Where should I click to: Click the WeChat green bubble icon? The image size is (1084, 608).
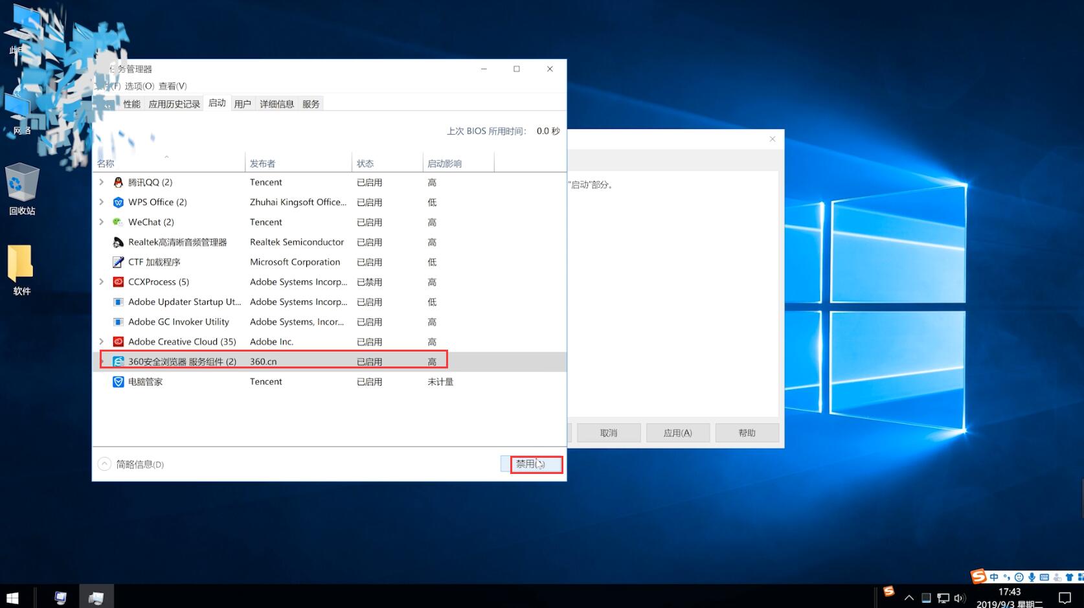pyautogui.click(x=118, y=222)
